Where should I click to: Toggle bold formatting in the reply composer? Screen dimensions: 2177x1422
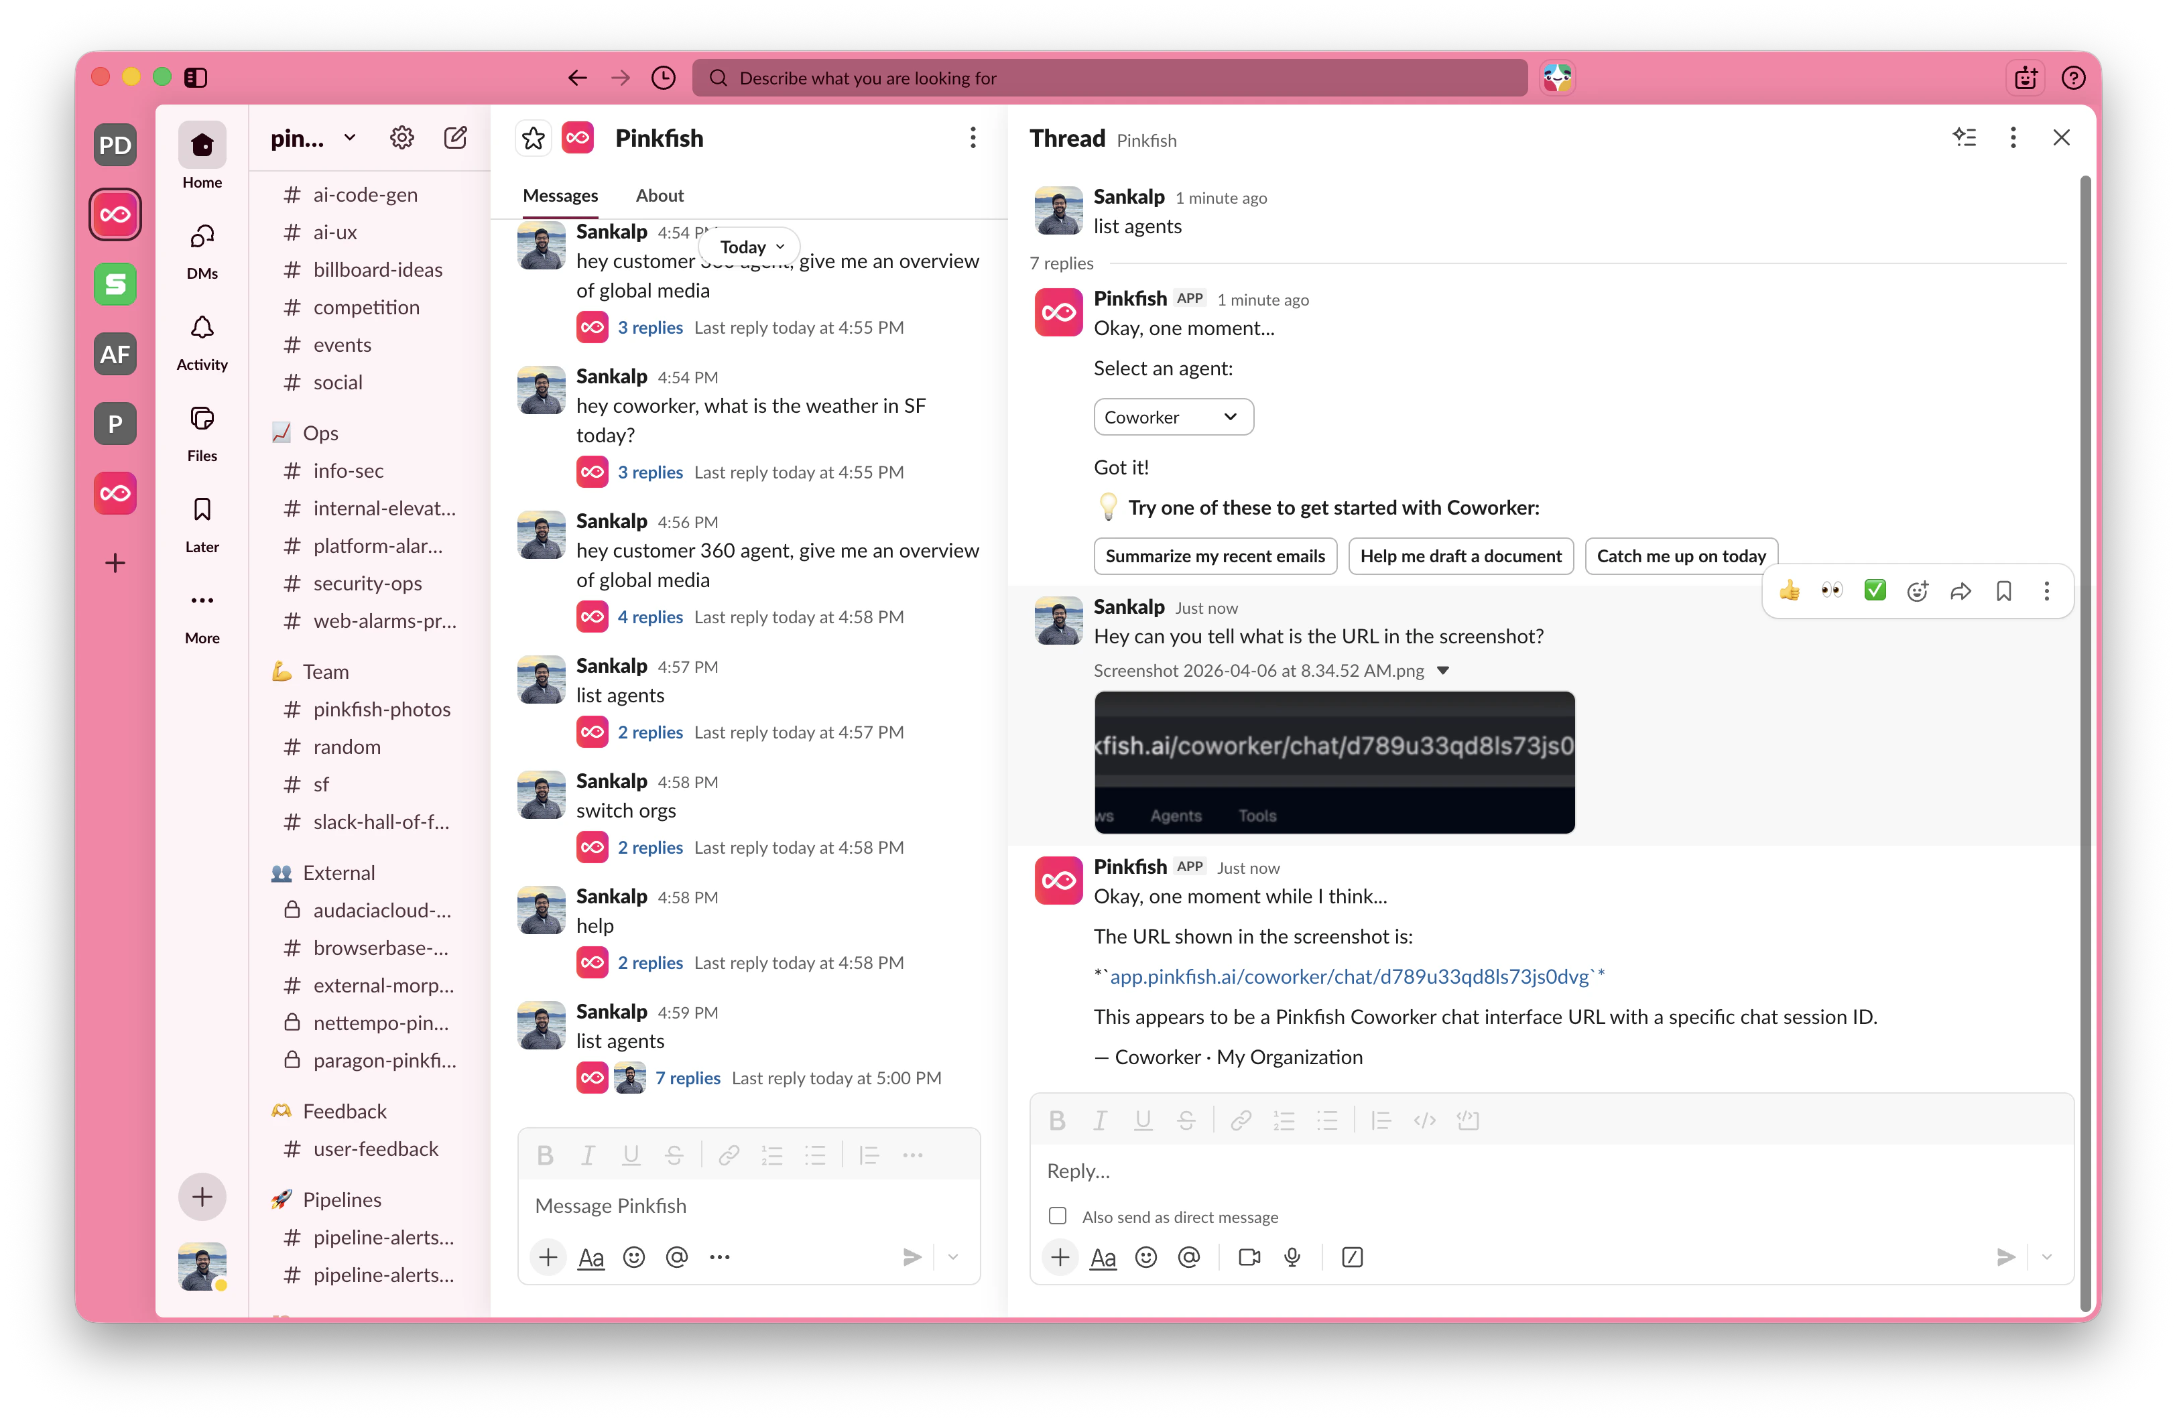(x=1058, y=1119)
